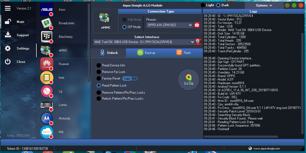The image size is (306, 153).
Task: Click the globe icon in status bar
Action: (250, 149)
